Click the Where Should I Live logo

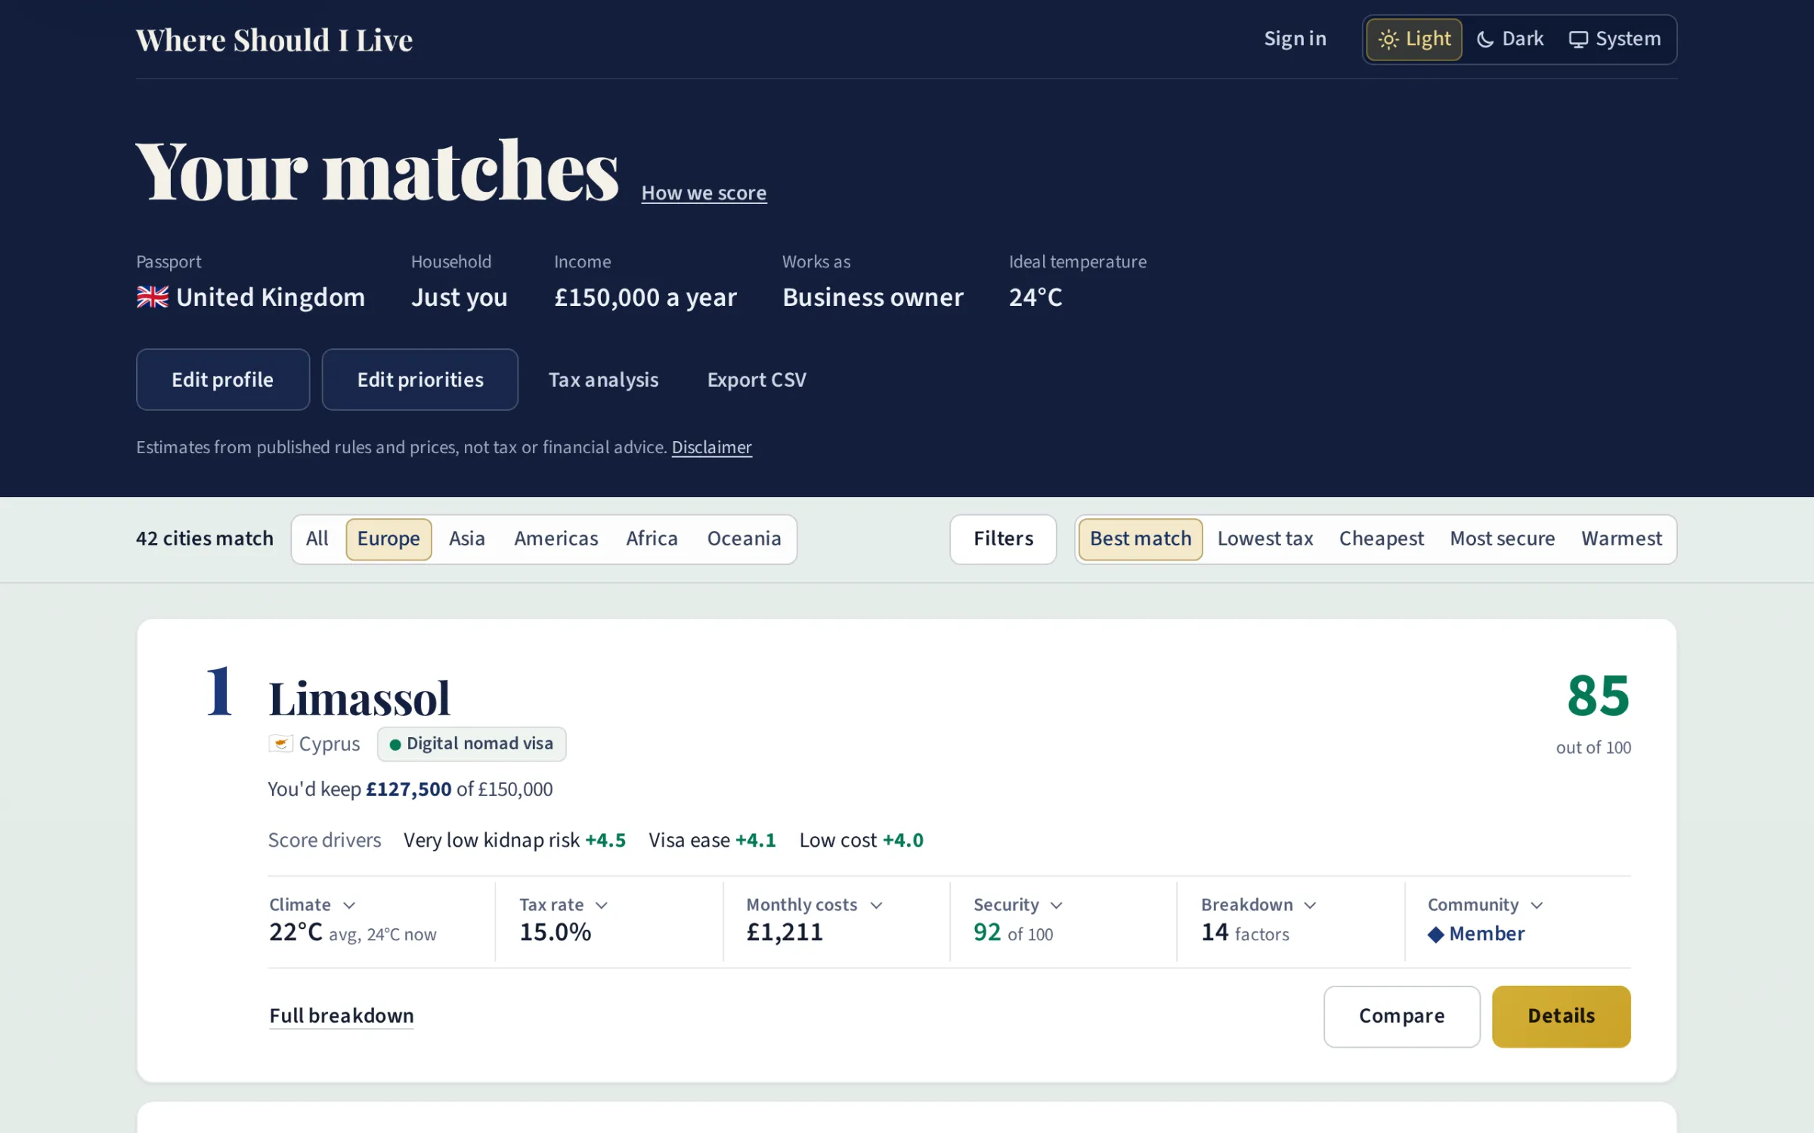[x=274, y=40]
